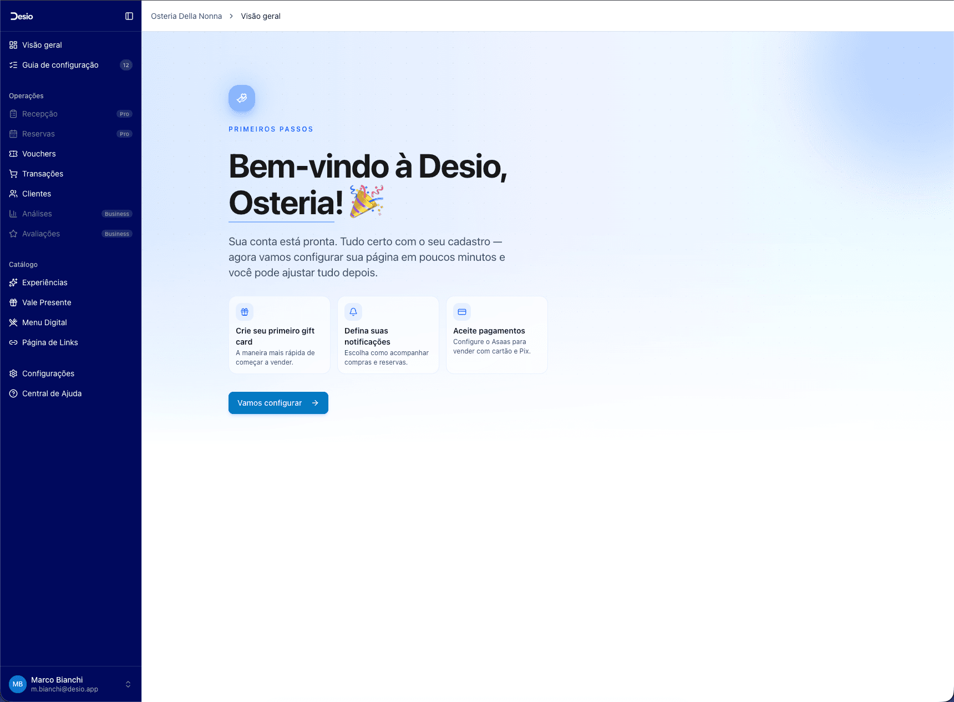Viewport: 954px width, 702px height.
Task: Click the PRIMEIROS PASSOS label
Action: coord(271,129)
